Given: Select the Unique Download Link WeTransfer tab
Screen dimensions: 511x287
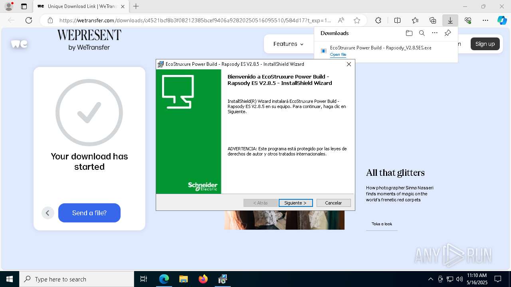Looking at the screenshot, I should tap(80, 6).
